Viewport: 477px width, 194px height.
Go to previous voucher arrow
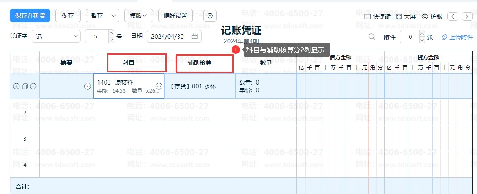453,16
